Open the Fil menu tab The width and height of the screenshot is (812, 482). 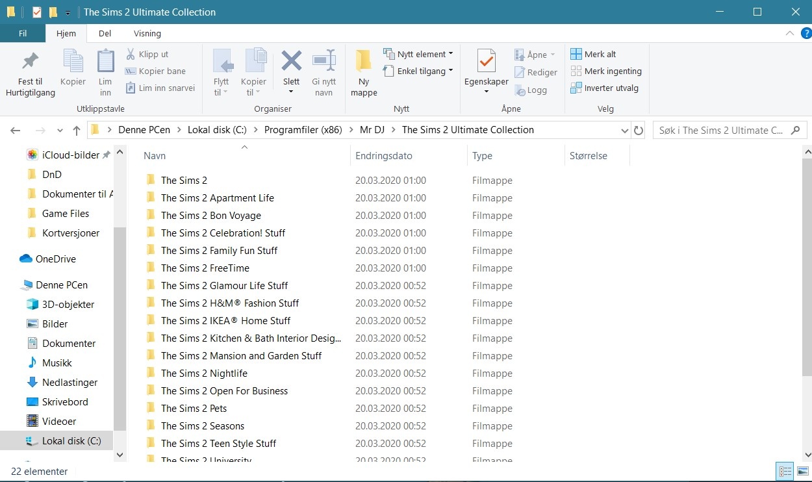(x=23, y=34)
